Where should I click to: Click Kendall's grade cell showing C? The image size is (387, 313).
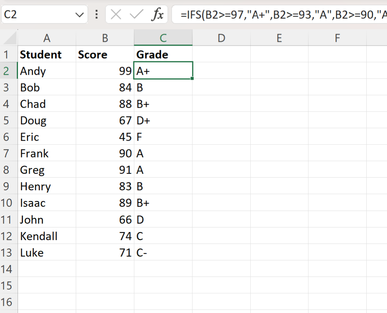163,236
